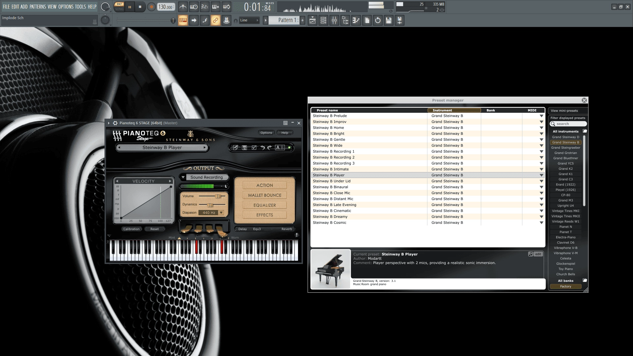The height and width of the screenshot is (356, 633).
Task: Click the Pianoteq Volume slider
Action: coord(212,196)
